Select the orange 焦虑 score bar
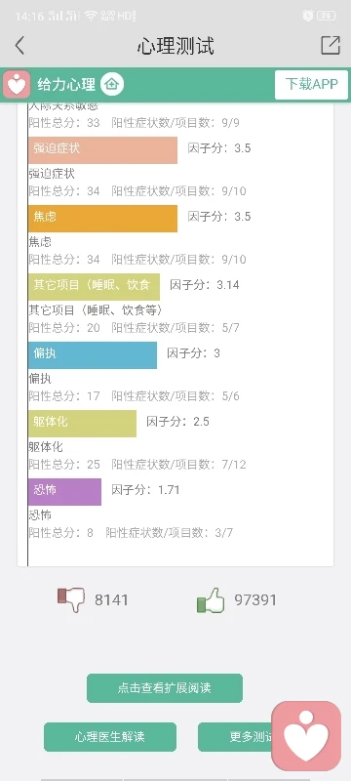 click(x=103, y=218)
